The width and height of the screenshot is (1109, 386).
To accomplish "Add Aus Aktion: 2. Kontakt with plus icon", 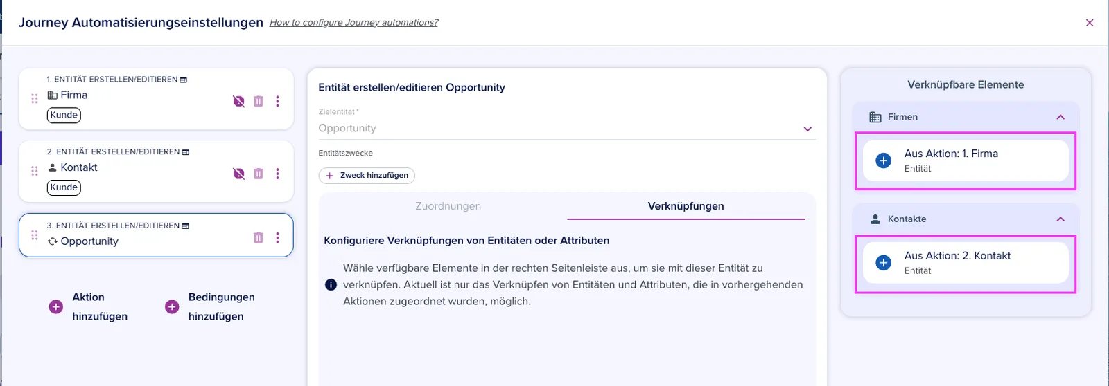I will 884,263.
